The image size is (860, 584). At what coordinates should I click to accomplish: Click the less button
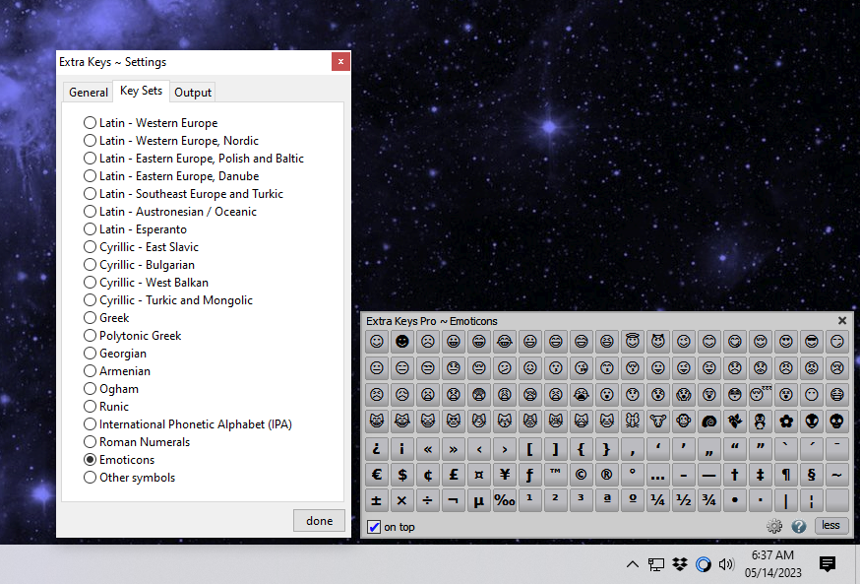tap(830, 525)
